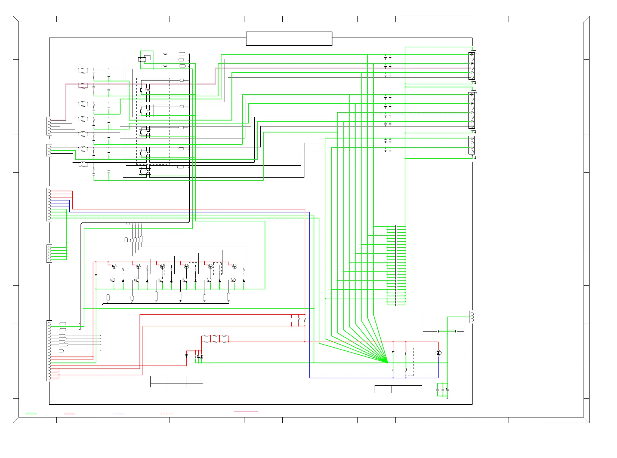The image size is (617, 458).
Task: Select the tall capacitor bank column
Action: pos(396,266)
